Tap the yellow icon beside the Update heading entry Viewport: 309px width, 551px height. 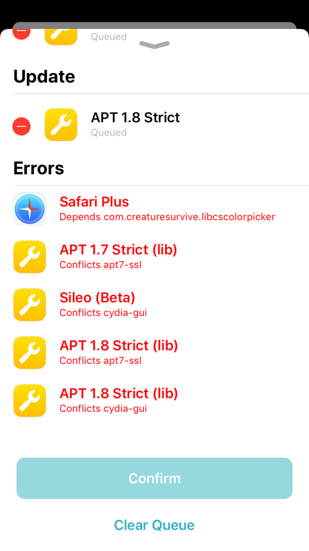(61, 124)
